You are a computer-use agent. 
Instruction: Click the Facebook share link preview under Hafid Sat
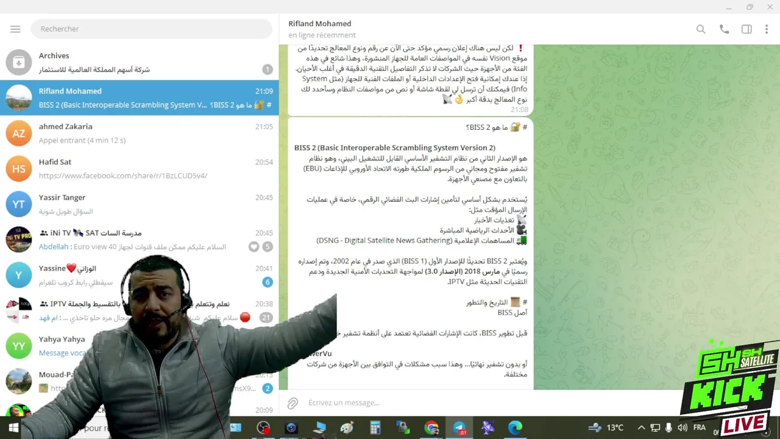click(123, 176)
